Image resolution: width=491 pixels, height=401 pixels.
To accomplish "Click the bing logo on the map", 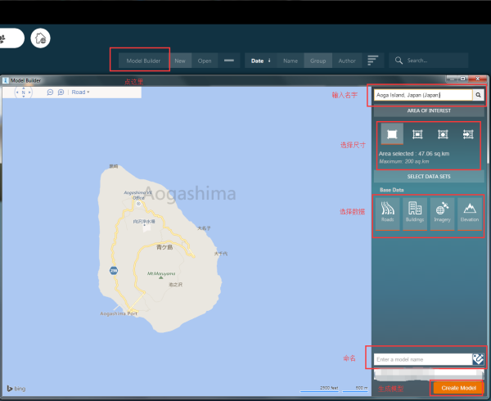I will (16, 389).
